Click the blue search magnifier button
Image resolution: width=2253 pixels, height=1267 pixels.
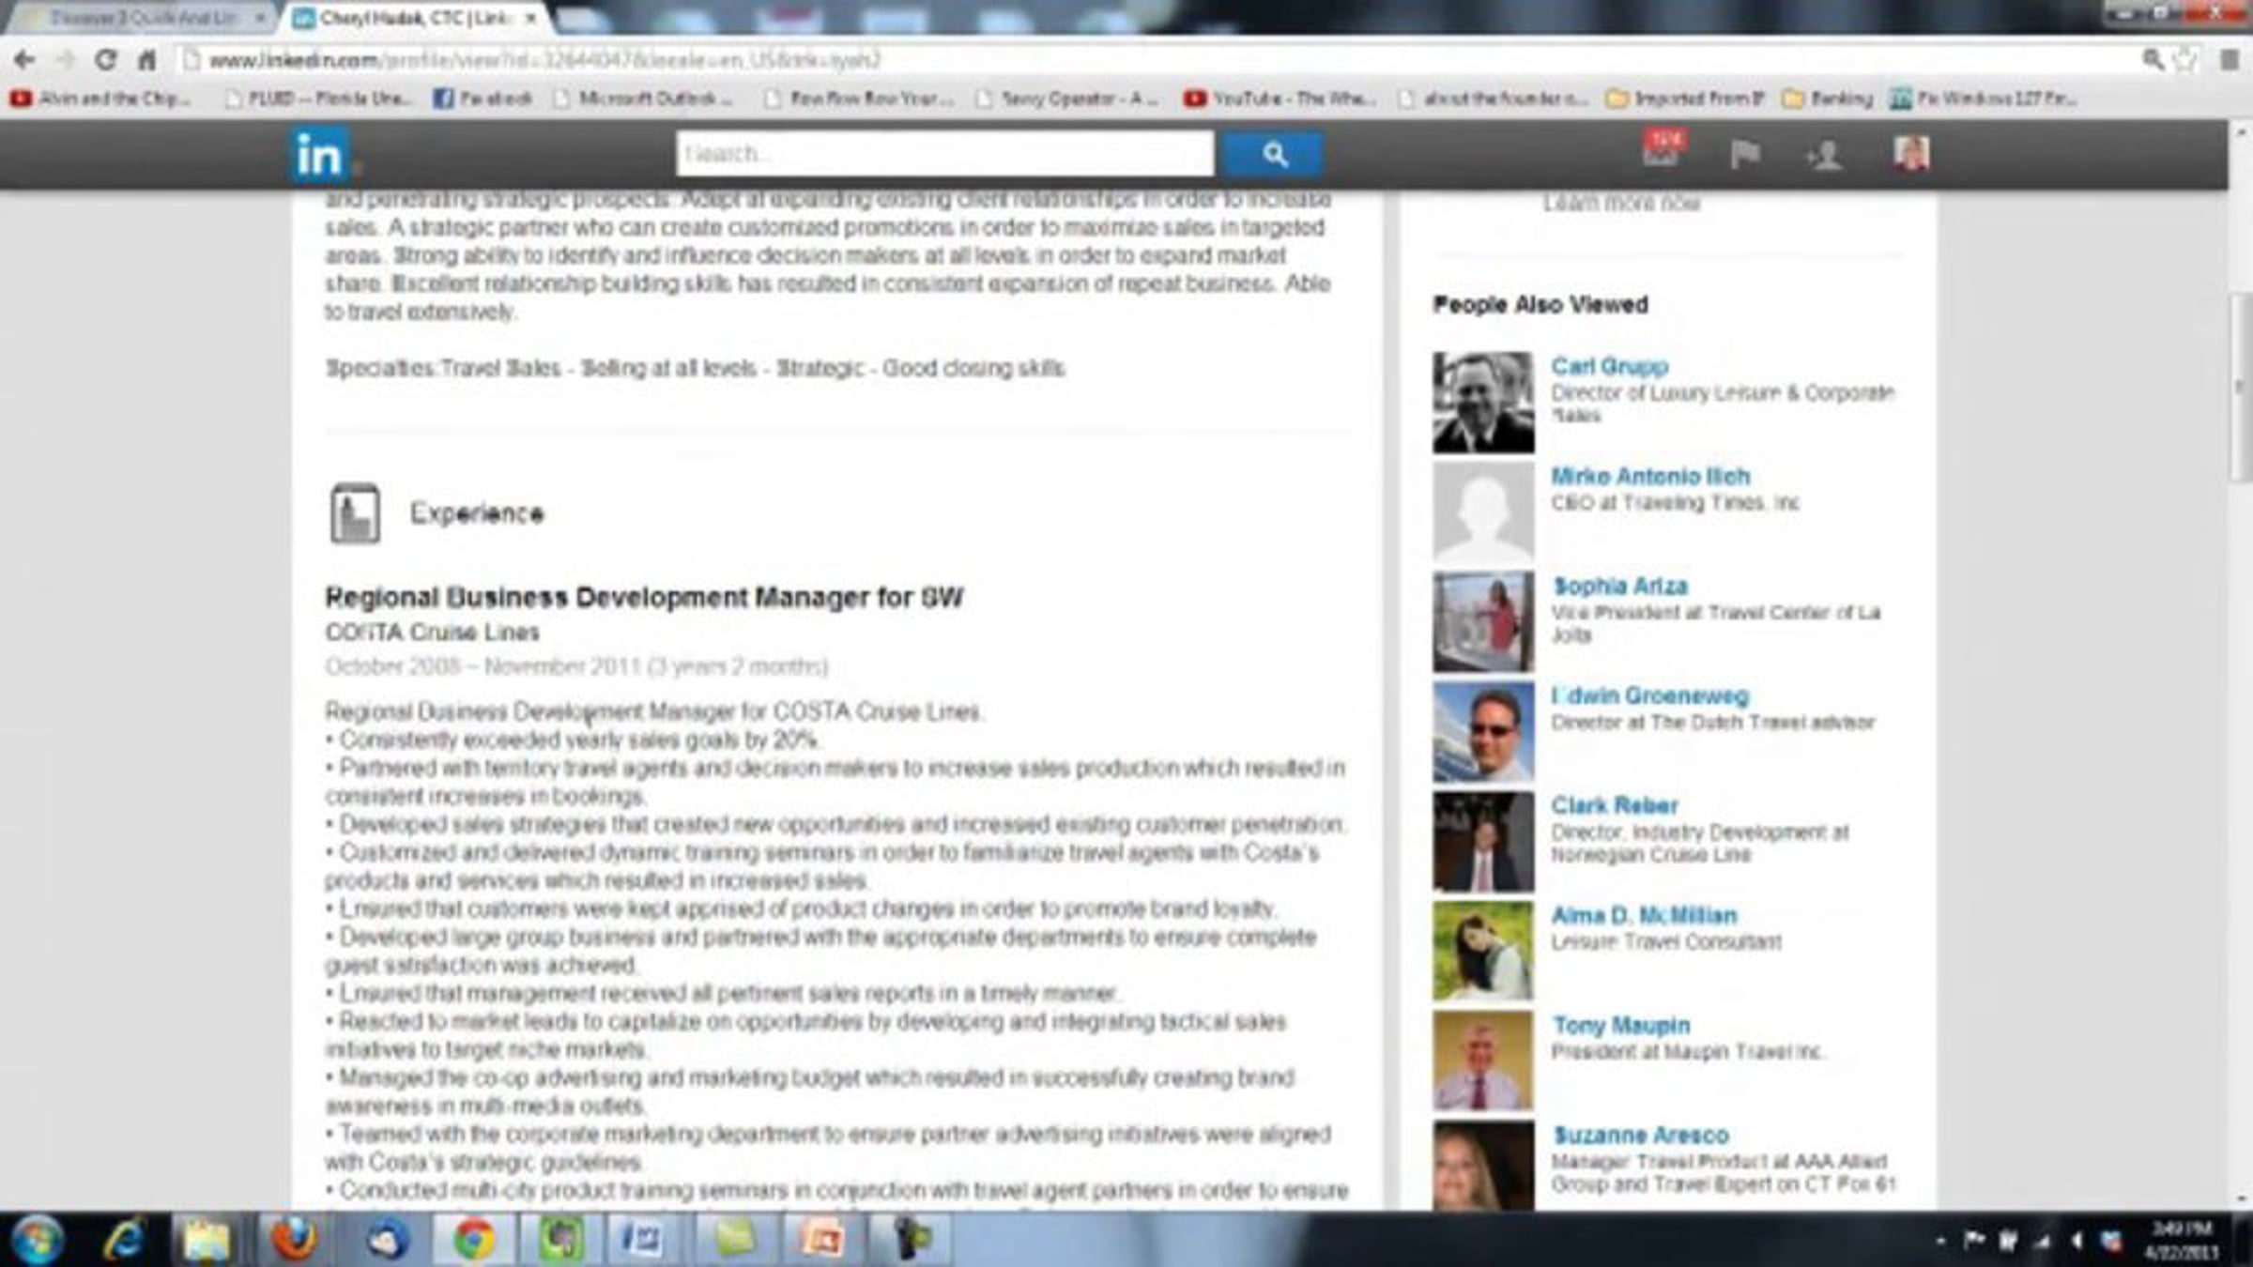coord(1274,154)
